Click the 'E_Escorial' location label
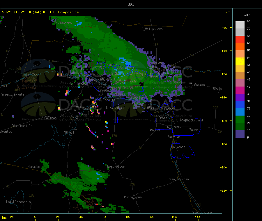262x221 pixels. point(108,100)
